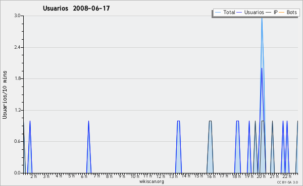Click the '11 h' x-axis label
This screenshot has height=186, width=303.
(147, 176)
